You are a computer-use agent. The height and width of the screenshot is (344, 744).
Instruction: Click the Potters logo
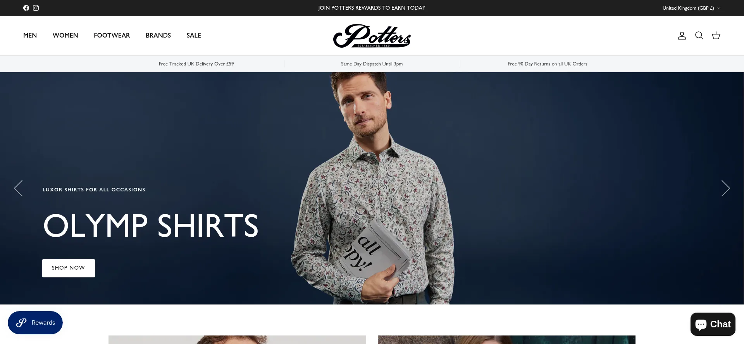pyautogui.click(x=372, y=36)
